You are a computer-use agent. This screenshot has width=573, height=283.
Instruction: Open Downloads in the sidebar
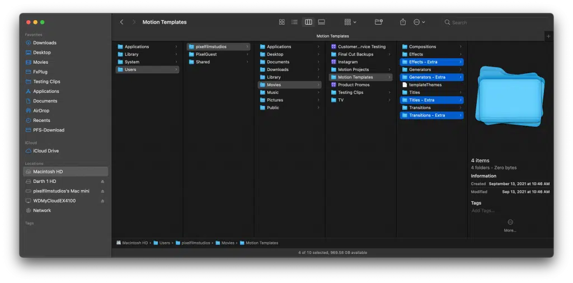point(45,43)
